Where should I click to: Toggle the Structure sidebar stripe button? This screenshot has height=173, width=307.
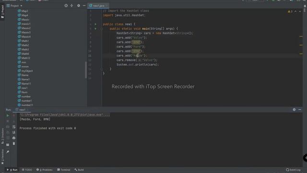(x=2, y=136)
